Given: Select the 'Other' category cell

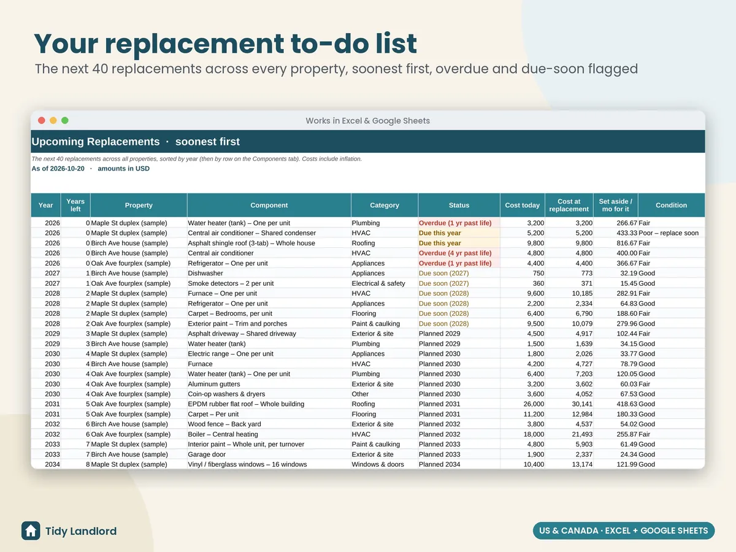Looking at the screenshot, I should coord(385,394).
